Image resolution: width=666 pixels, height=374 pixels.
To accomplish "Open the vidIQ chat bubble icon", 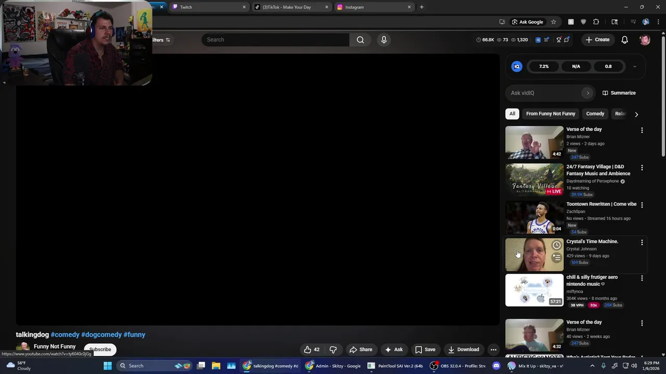I will point(567,39).
